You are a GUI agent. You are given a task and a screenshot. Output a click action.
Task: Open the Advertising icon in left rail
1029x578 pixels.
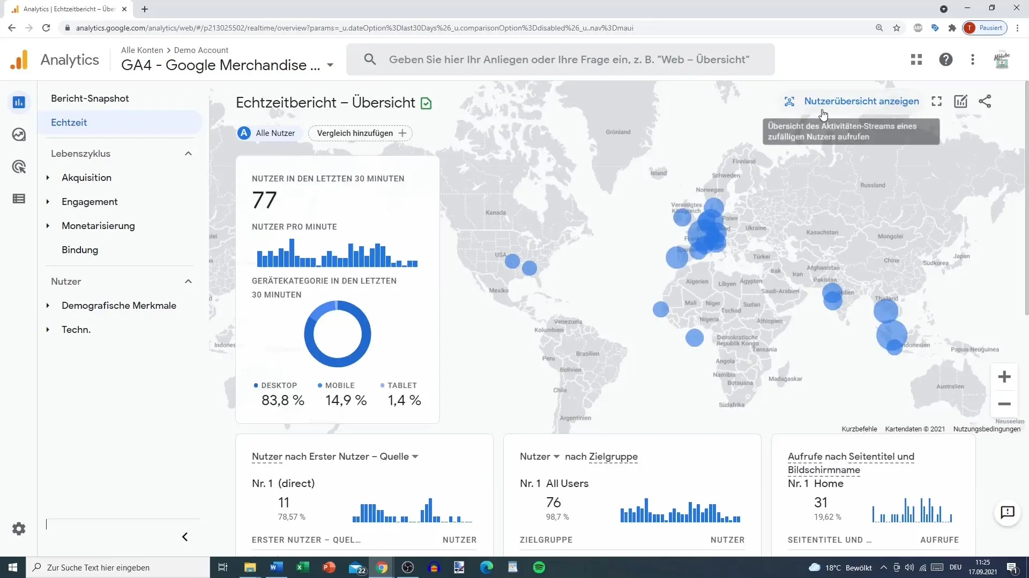(x=19, y=166)
